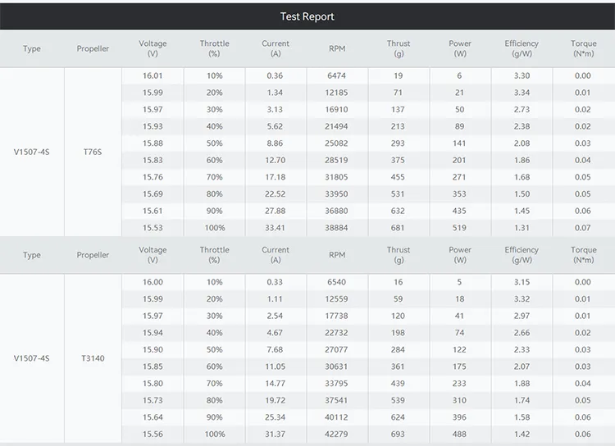
Task: Select the thrust value 693
Action: (x=399, y=435)
